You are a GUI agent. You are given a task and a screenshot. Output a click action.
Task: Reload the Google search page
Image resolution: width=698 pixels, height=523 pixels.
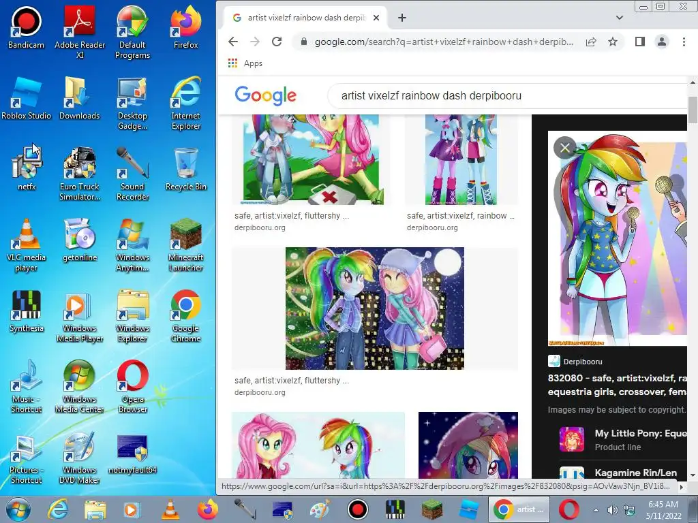[277, 42]
